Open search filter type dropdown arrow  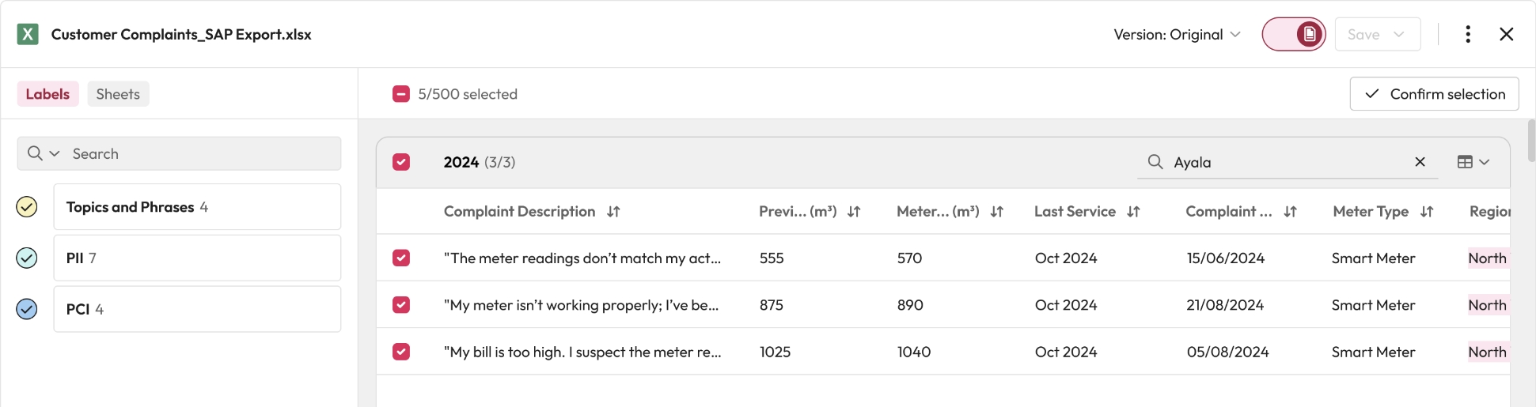pos(55,153)
